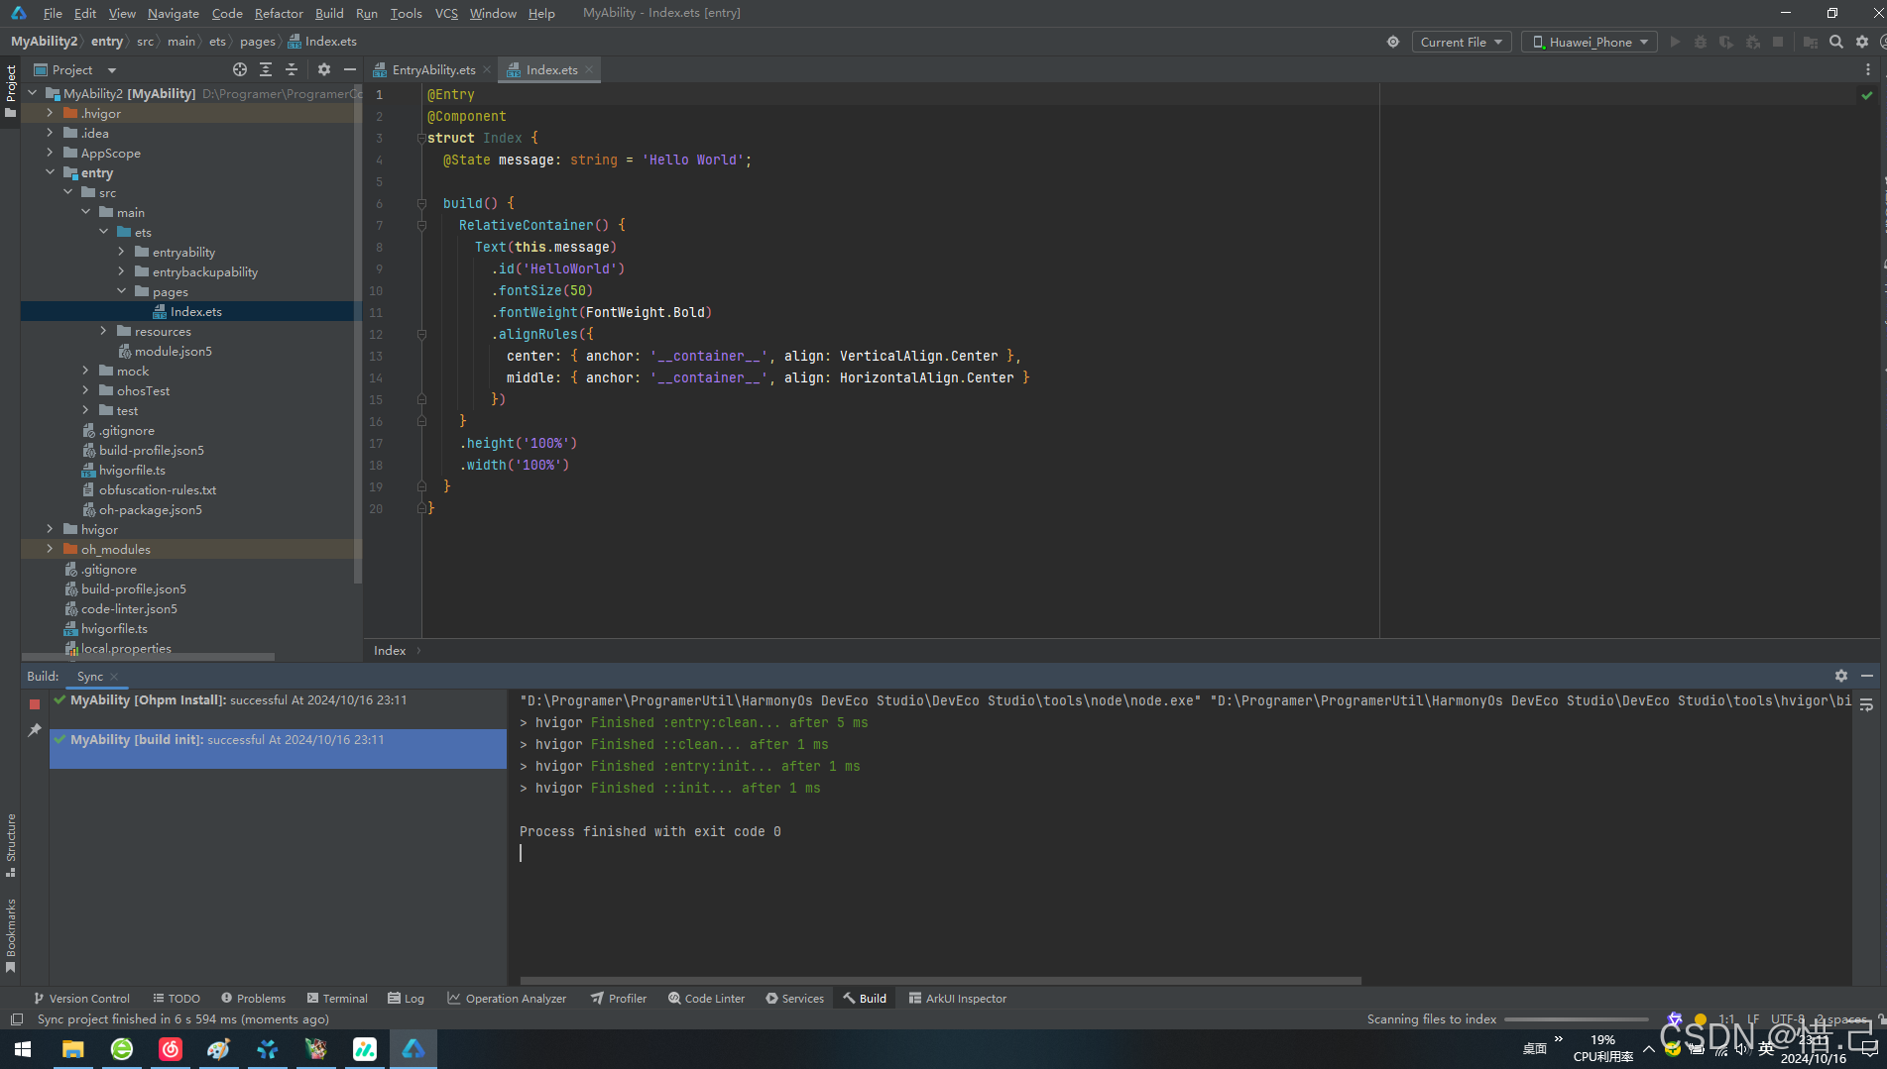
Task: Open the TODO tool window
Action: click(x=177, y=998)
